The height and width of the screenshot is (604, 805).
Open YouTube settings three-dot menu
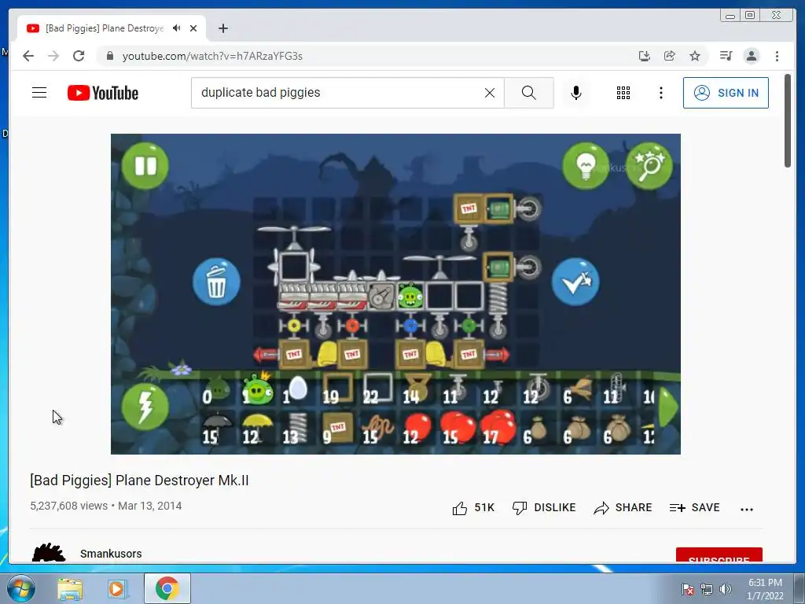coord(661,93)
